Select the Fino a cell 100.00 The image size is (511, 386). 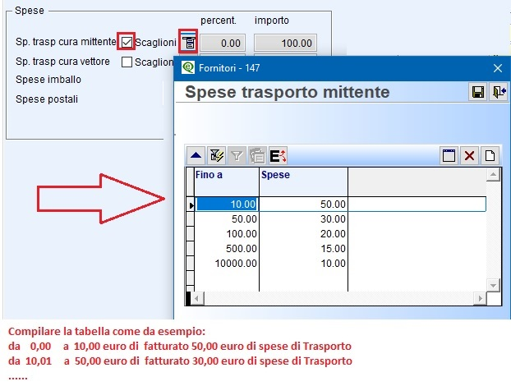(227, 234)
